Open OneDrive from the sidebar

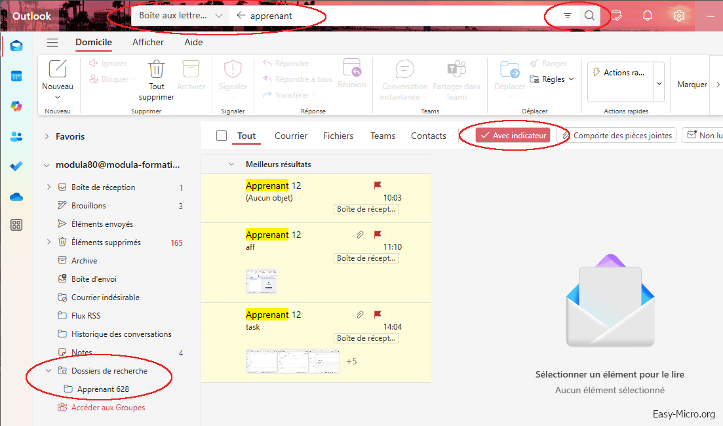point(16,197)
